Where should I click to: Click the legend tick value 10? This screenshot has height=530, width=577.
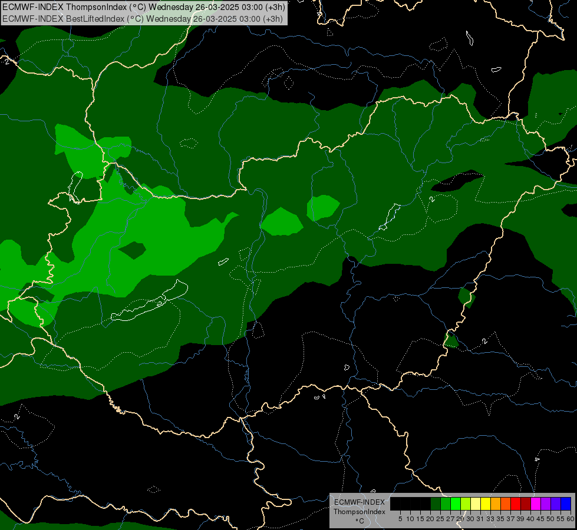(410, 519)
